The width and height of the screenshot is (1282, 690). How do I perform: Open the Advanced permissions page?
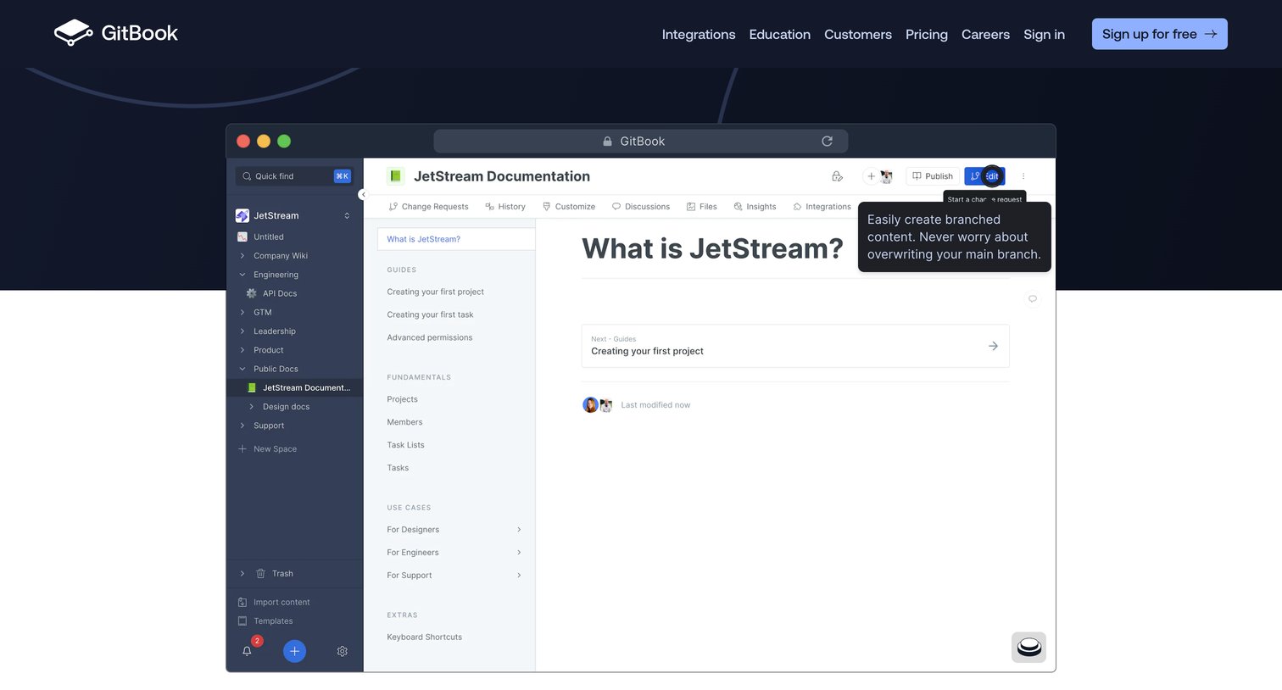429,337
